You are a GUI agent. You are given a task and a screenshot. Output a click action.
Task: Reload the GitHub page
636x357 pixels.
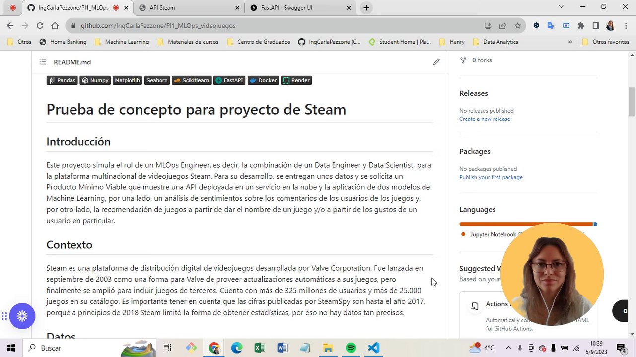click(40, 26)
